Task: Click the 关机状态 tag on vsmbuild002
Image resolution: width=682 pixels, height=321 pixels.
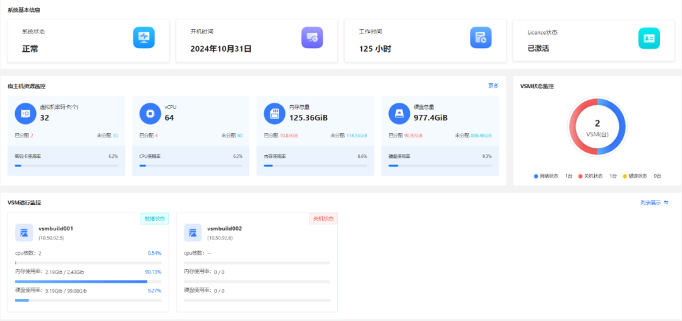Action: 323,219
